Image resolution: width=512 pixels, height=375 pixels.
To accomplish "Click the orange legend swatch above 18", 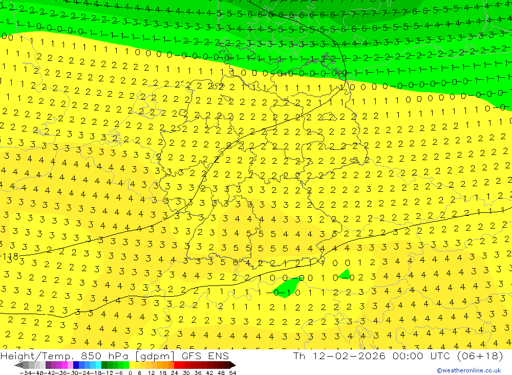I will pyautogui.click(x=165, y=365).
